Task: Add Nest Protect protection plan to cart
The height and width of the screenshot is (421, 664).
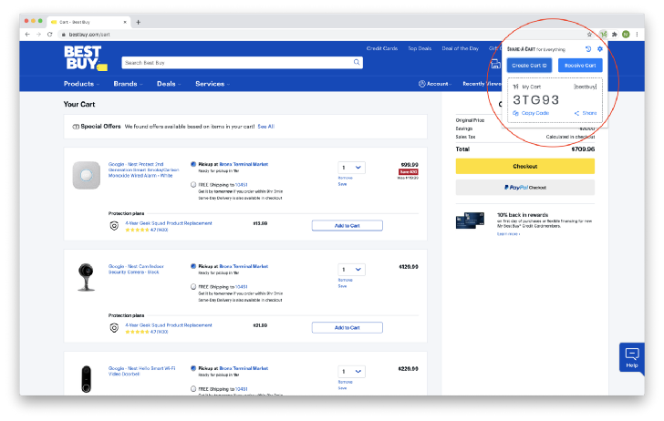Action: pos(348,225)
